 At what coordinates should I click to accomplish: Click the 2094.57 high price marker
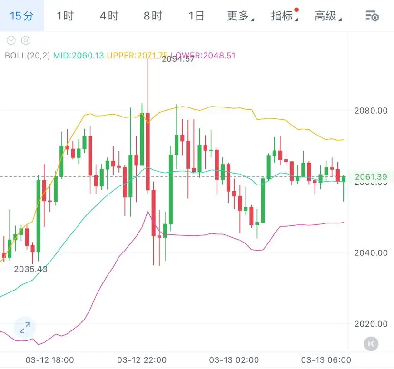point(178,59)
